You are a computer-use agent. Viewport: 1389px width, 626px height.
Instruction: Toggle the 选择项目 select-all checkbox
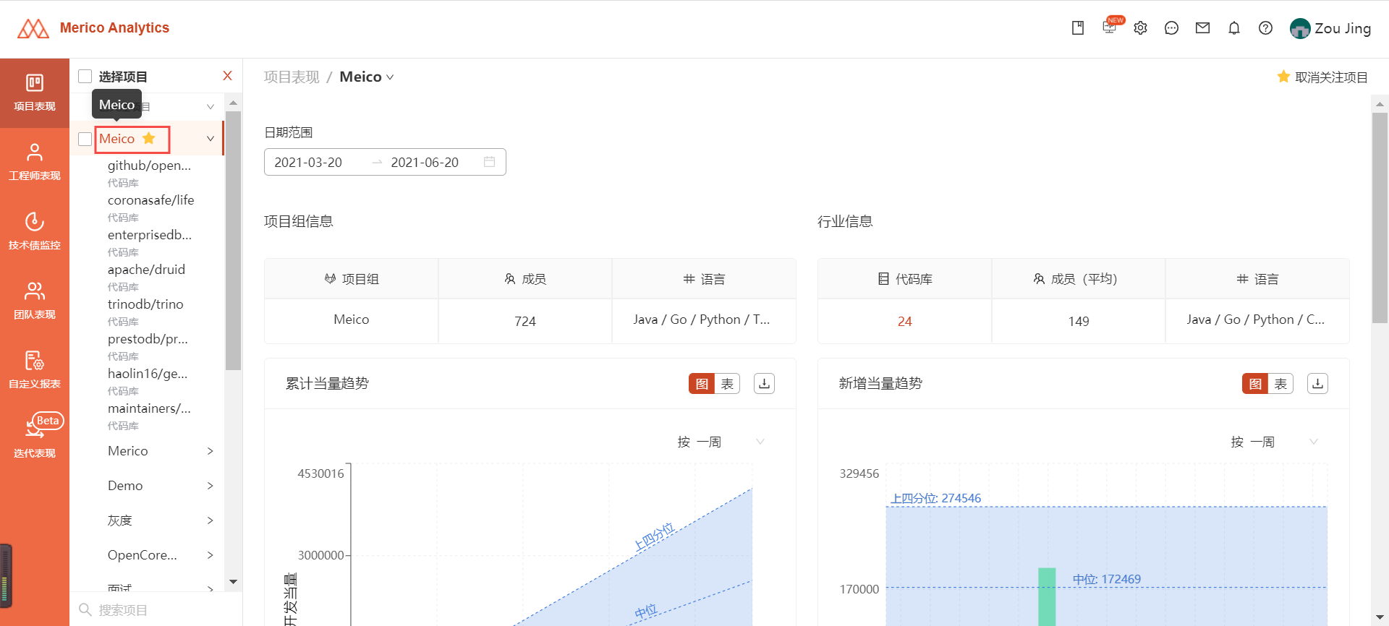[85, 76]
